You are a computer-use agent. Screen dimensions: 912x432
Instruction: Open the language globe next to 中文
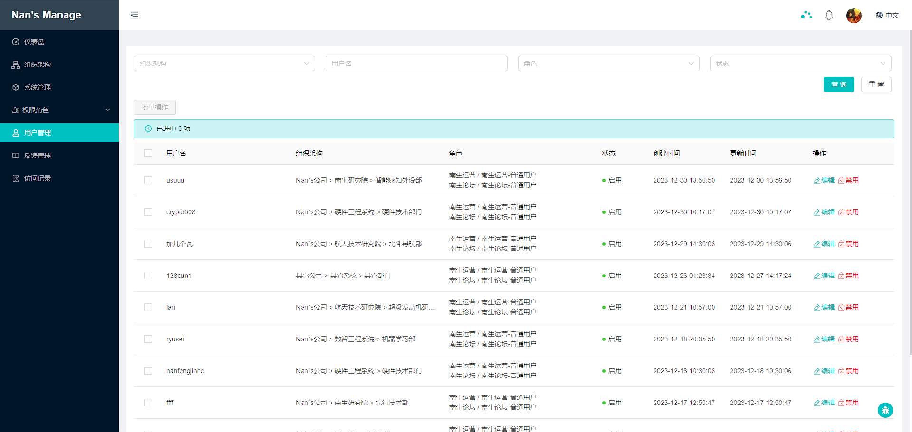[878, 15]
